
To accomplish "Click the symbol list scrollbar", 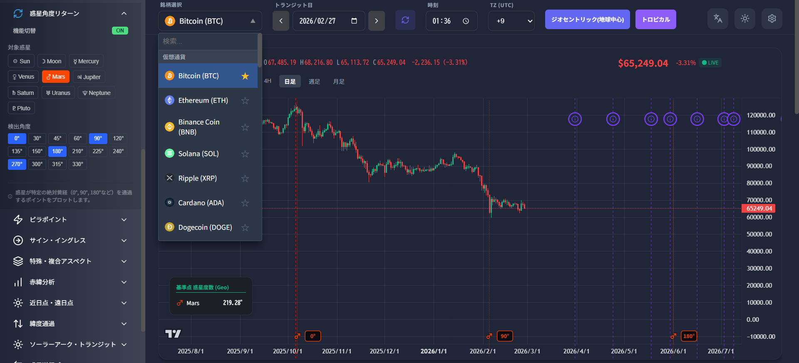I will (260, 50).
